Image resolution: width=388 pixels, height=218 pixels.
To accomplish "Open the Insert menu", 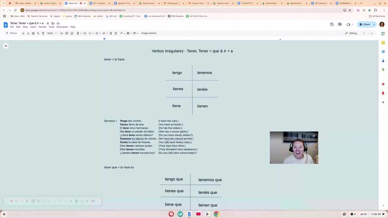I will point(33,27).
